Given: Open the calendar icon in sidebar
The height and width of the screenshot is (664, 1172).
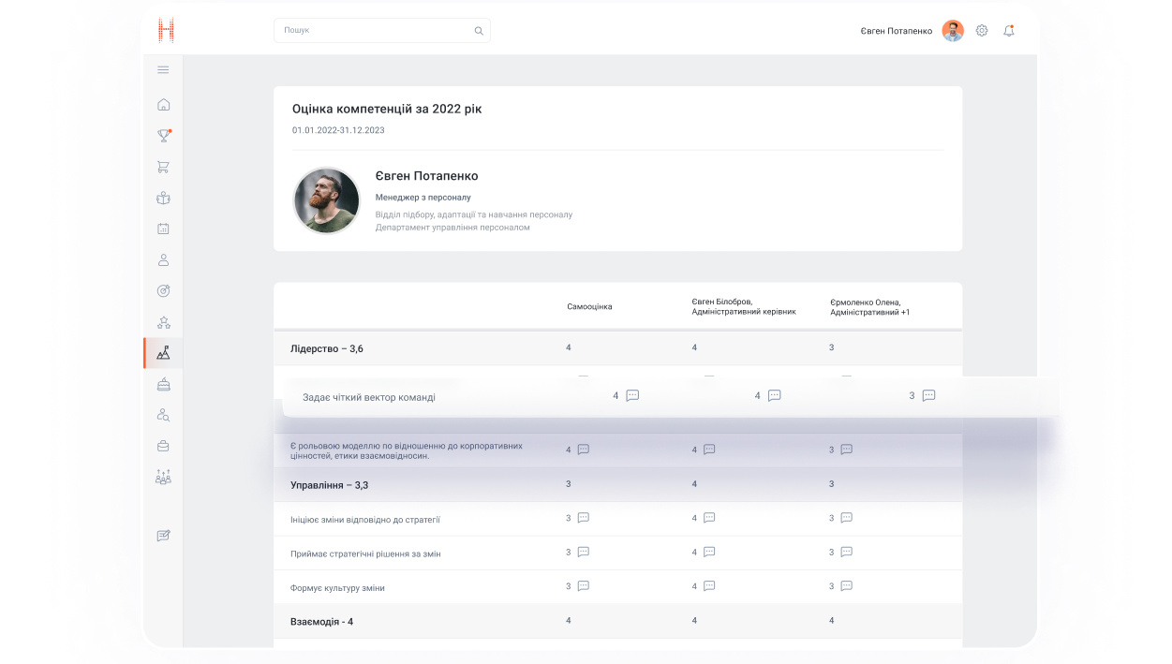Looking at the screenshot, I should [x=164, y=229].
